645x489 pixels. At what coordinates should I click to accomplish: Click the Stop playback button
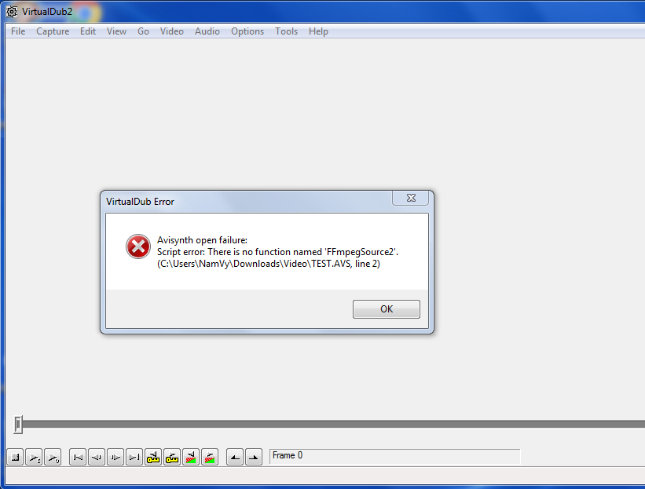point(15,457)
